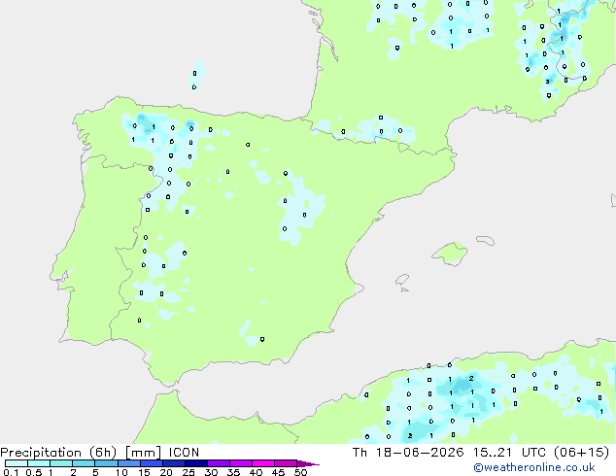
Task: Select the 30–35 mm violet legend swatch
Action: coord(218,463)
